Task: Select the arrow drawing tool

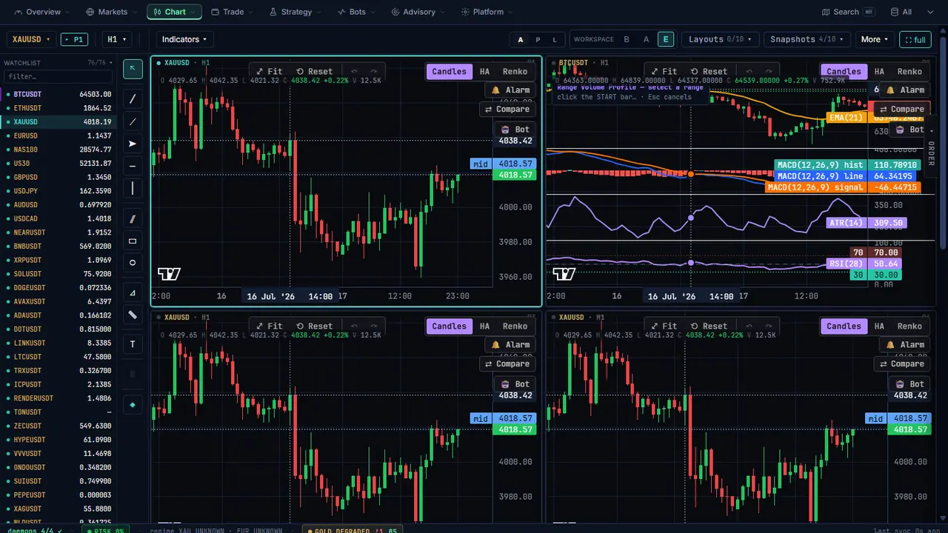Action: tap(133, 144)
